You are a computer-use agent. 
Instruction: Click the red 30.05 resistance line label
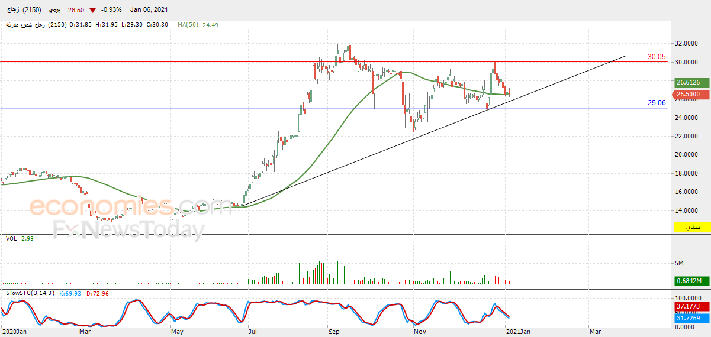coord(657,57)
